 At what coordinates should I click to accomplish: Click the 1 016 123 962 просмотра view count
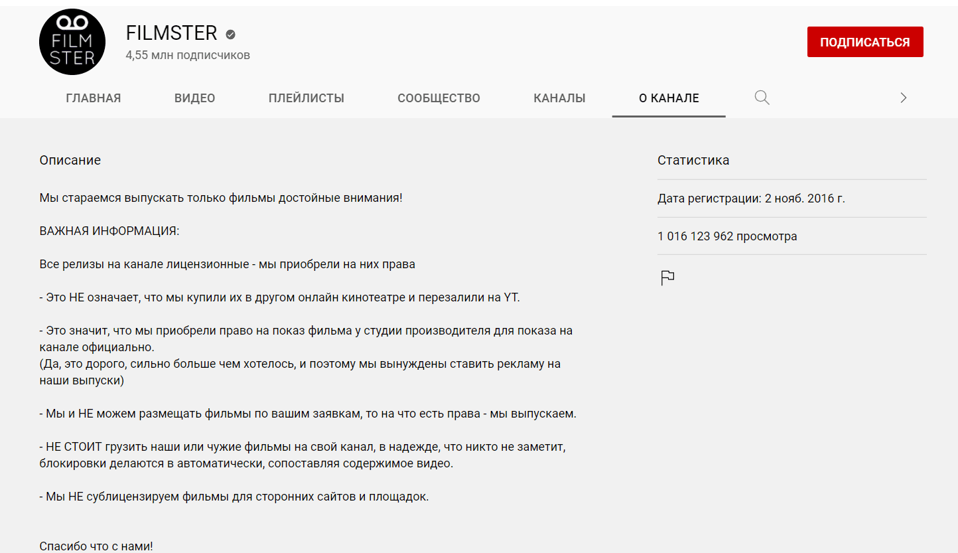tap(728, 236)
